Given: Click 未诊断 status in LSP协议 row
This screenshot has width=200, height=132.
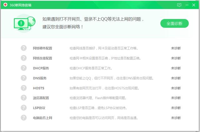Looking at the screenshot, I should [176, 108].
